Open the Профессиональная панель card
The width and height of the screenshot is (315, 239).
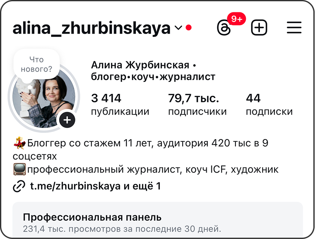pos(158,219)
